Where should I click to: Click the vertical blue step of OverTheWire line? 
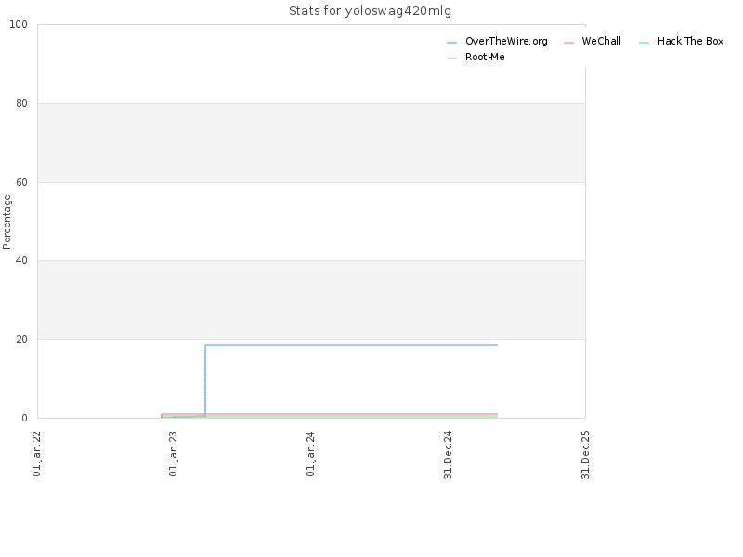coord(205,381)
